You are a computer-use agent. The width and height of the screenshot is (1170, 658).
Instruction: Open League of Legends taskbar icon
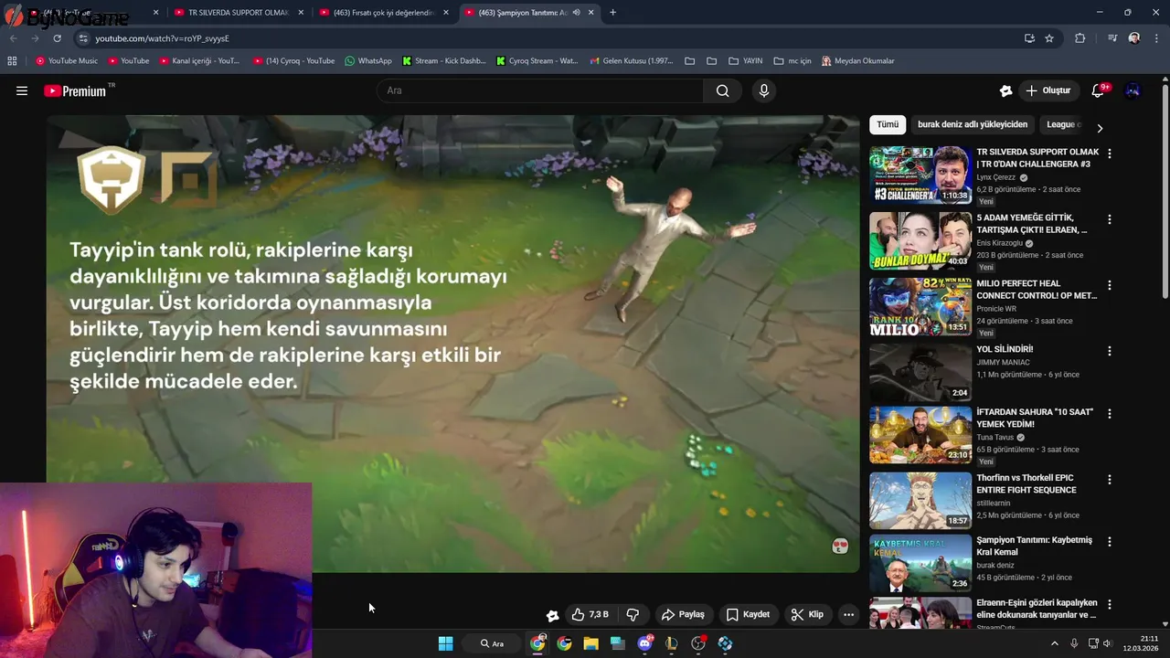672,643
